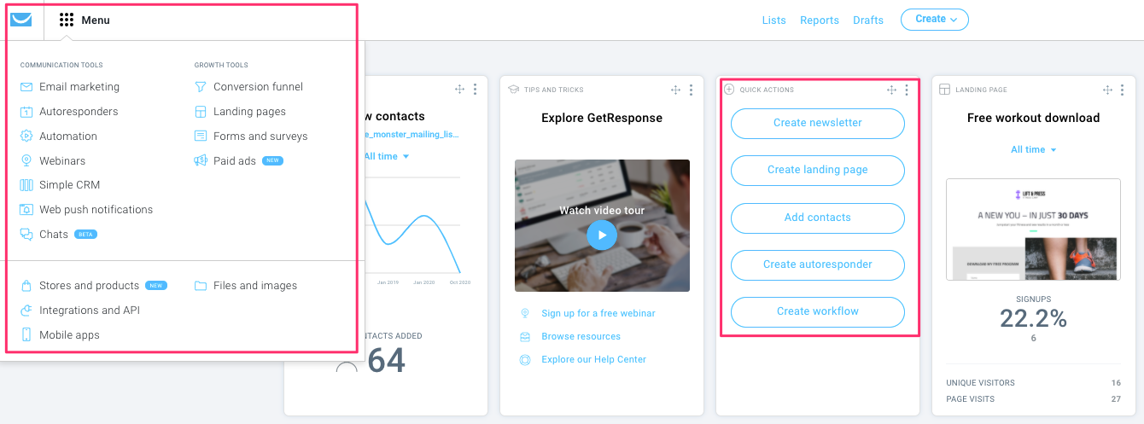Click the Paid ads megaphone icon
The image size is (1144, 424).
tap(201, 160)
